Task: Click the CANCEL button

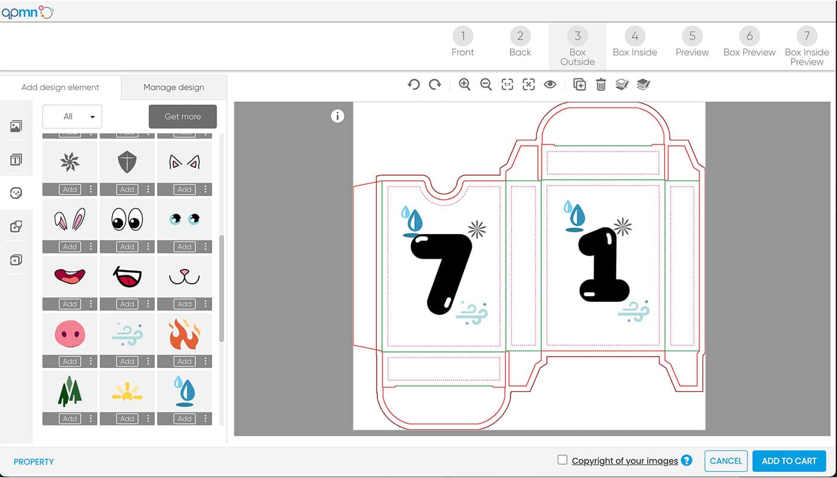Action: pyautogui.click(x=726, y=461)
